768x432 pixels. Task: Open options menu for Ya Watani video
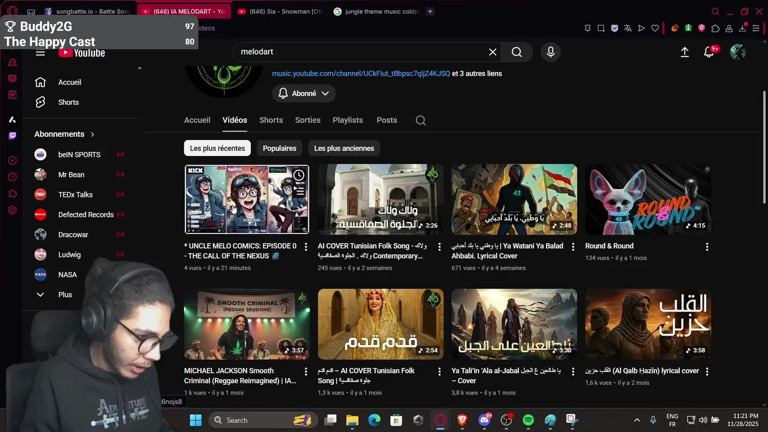(x=573, y=247)
